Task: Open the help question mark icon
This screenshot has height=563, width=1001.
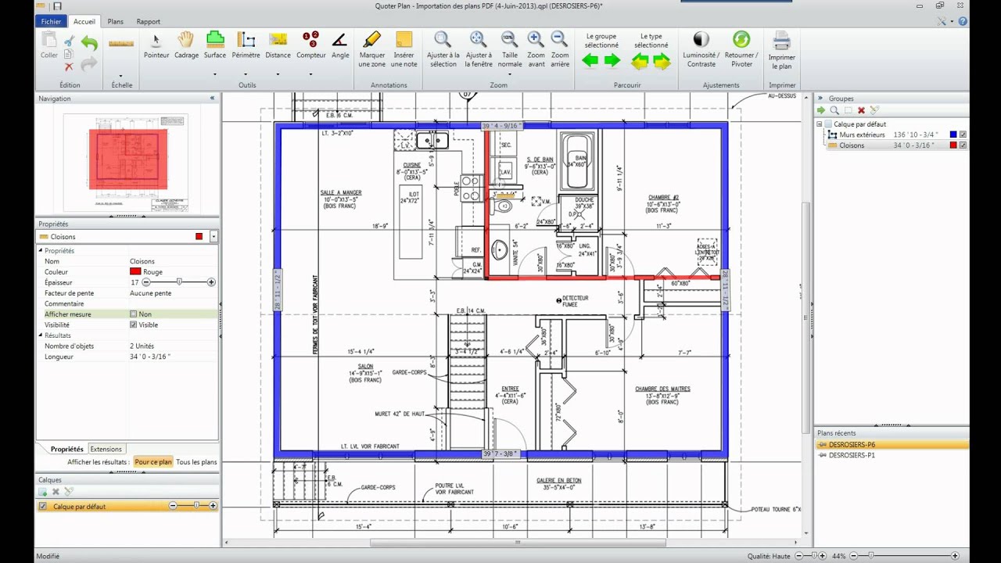Action: tap(963, 21)
